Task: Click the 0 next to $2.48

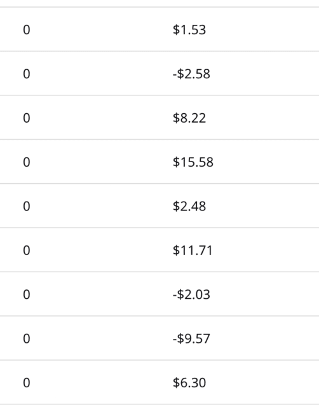Action: coord(27,206)
